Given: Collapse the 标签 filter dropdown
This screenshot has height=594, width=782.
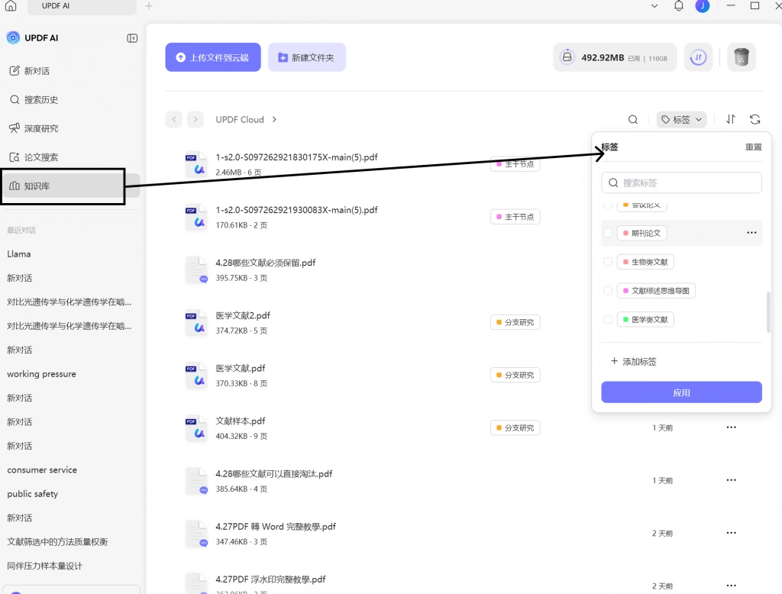Looking at the screenshot, I should coord(681,120).
